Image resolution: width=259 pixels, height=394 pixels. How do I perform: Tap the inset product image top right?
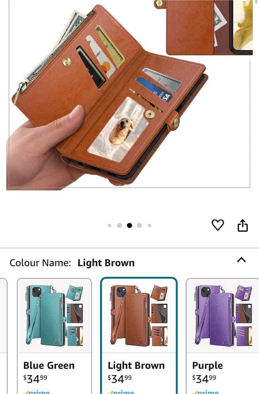209,27
